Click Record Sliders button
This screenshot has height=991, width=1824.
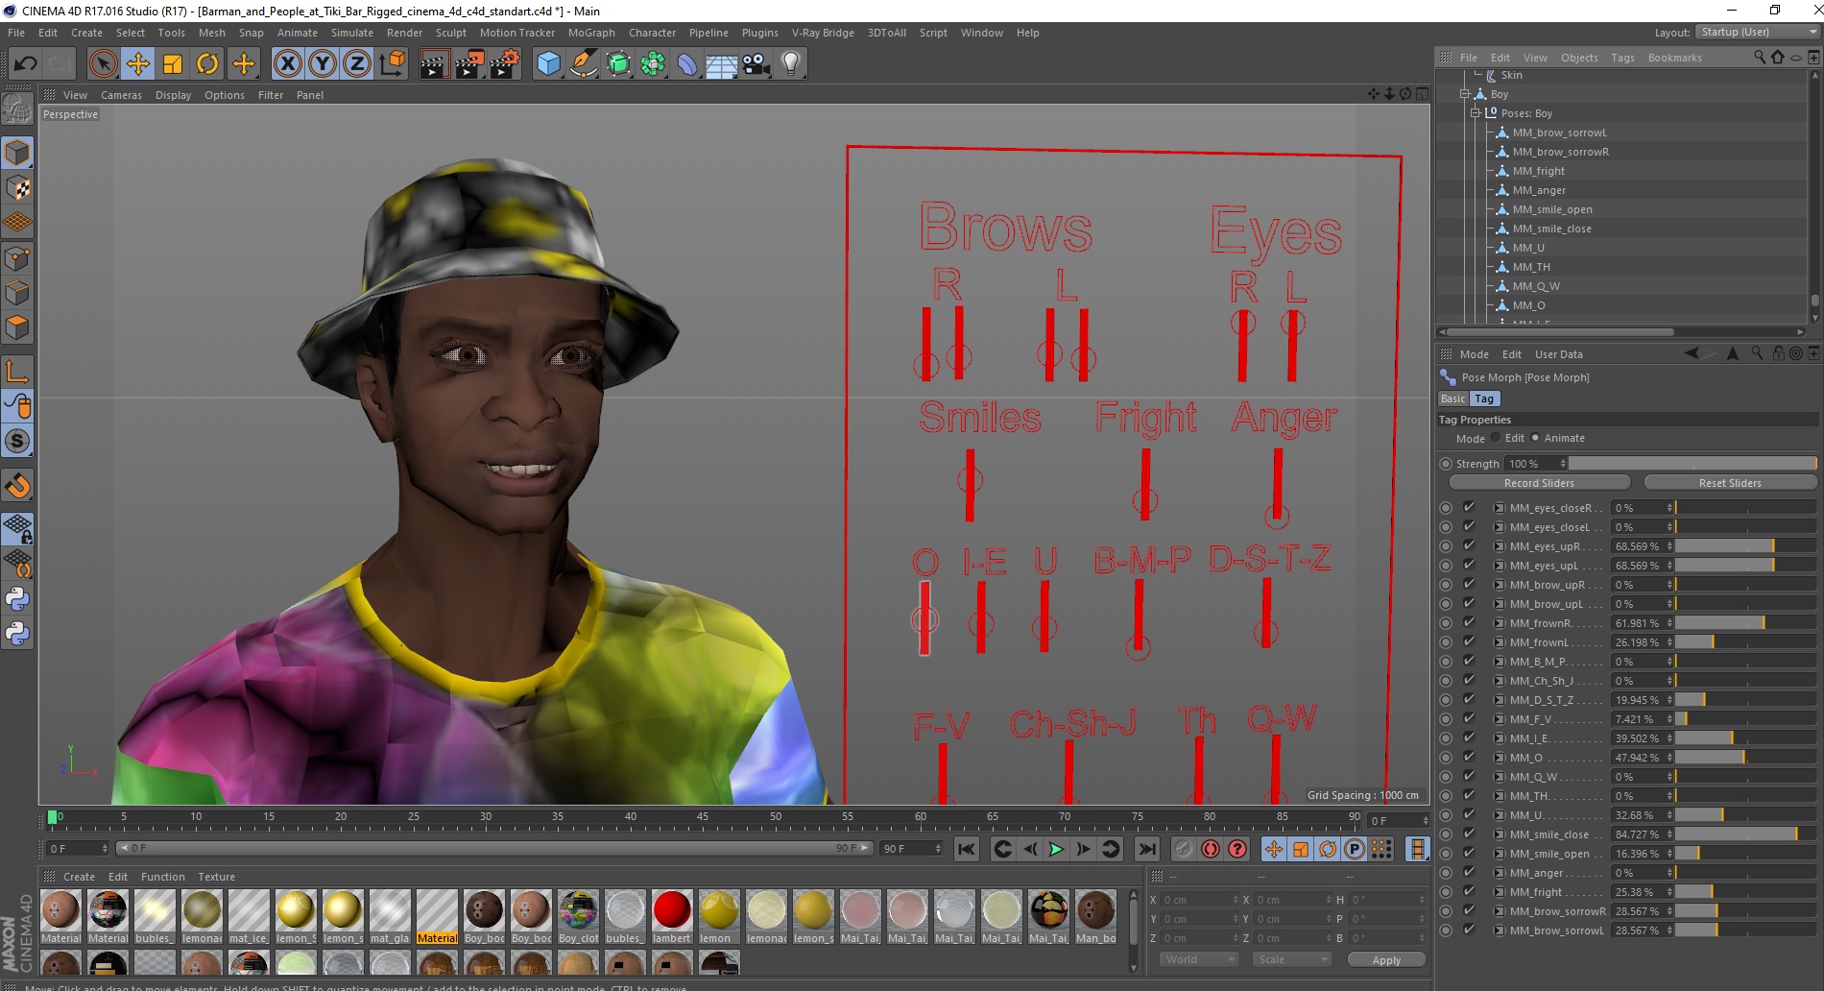(1539, 483)
